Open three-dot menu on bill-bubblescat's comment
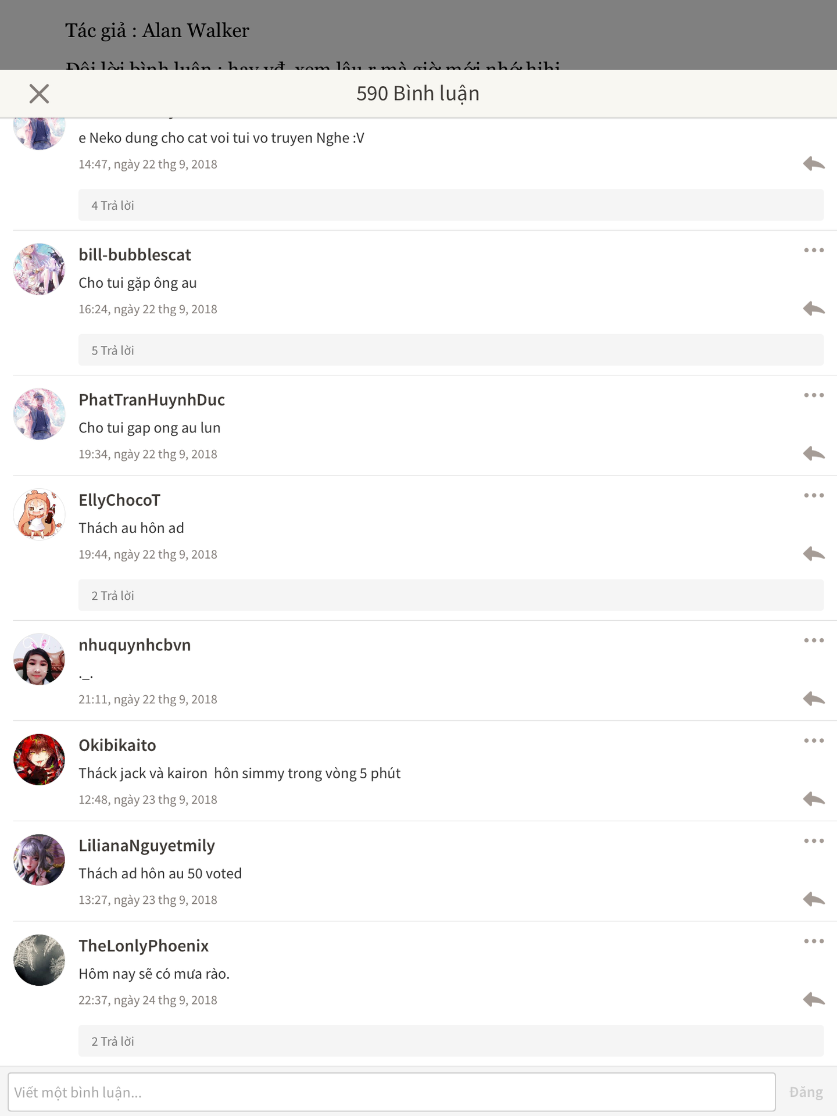Viewport: 837px width, 1116px height. coord(814,251)
